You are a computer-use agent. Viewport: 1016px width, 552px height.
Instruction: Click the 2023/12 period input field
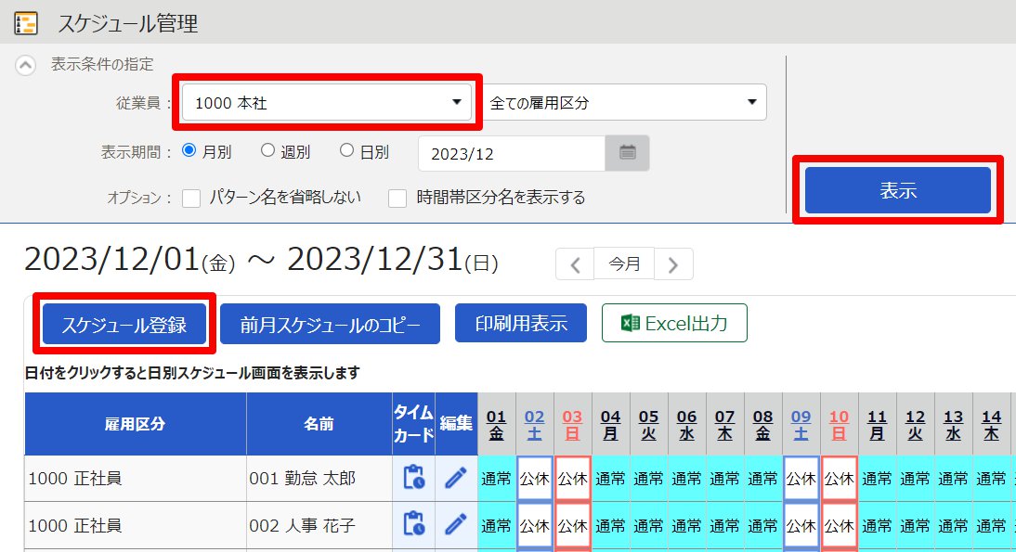pyautogui.click(x=512, y=153)
